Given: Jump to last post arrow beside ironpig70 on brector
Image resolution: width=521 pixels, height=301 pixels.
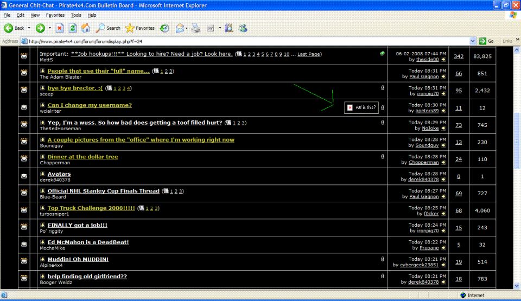Looking at the screenshot, I should (x=443, y=94).
